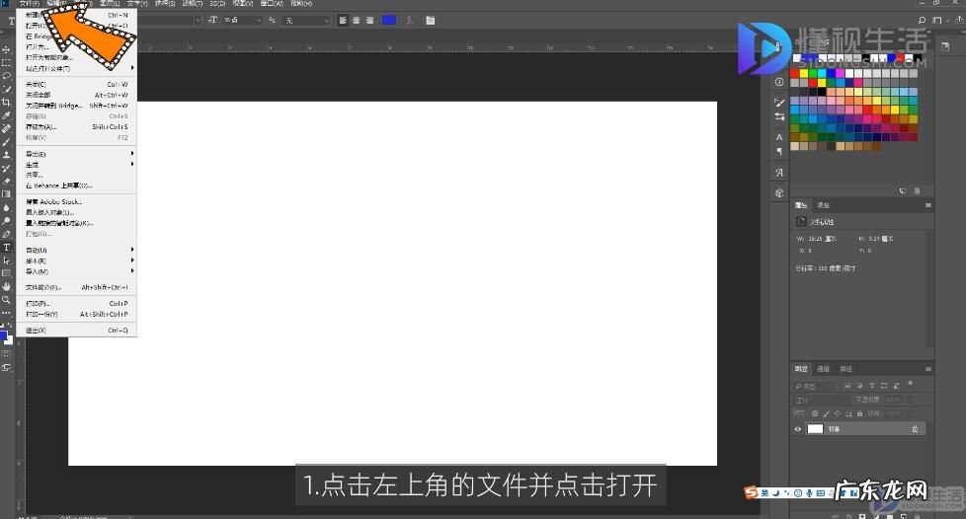Choose 退出(X) Exit entry
The height and width of the screenshot is (519, 966).
[76, 331]
